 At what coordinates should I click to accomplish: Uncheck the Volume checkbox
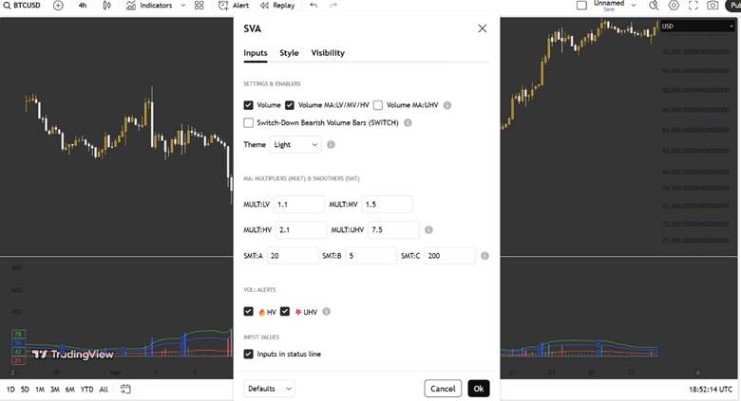(249, 105)
